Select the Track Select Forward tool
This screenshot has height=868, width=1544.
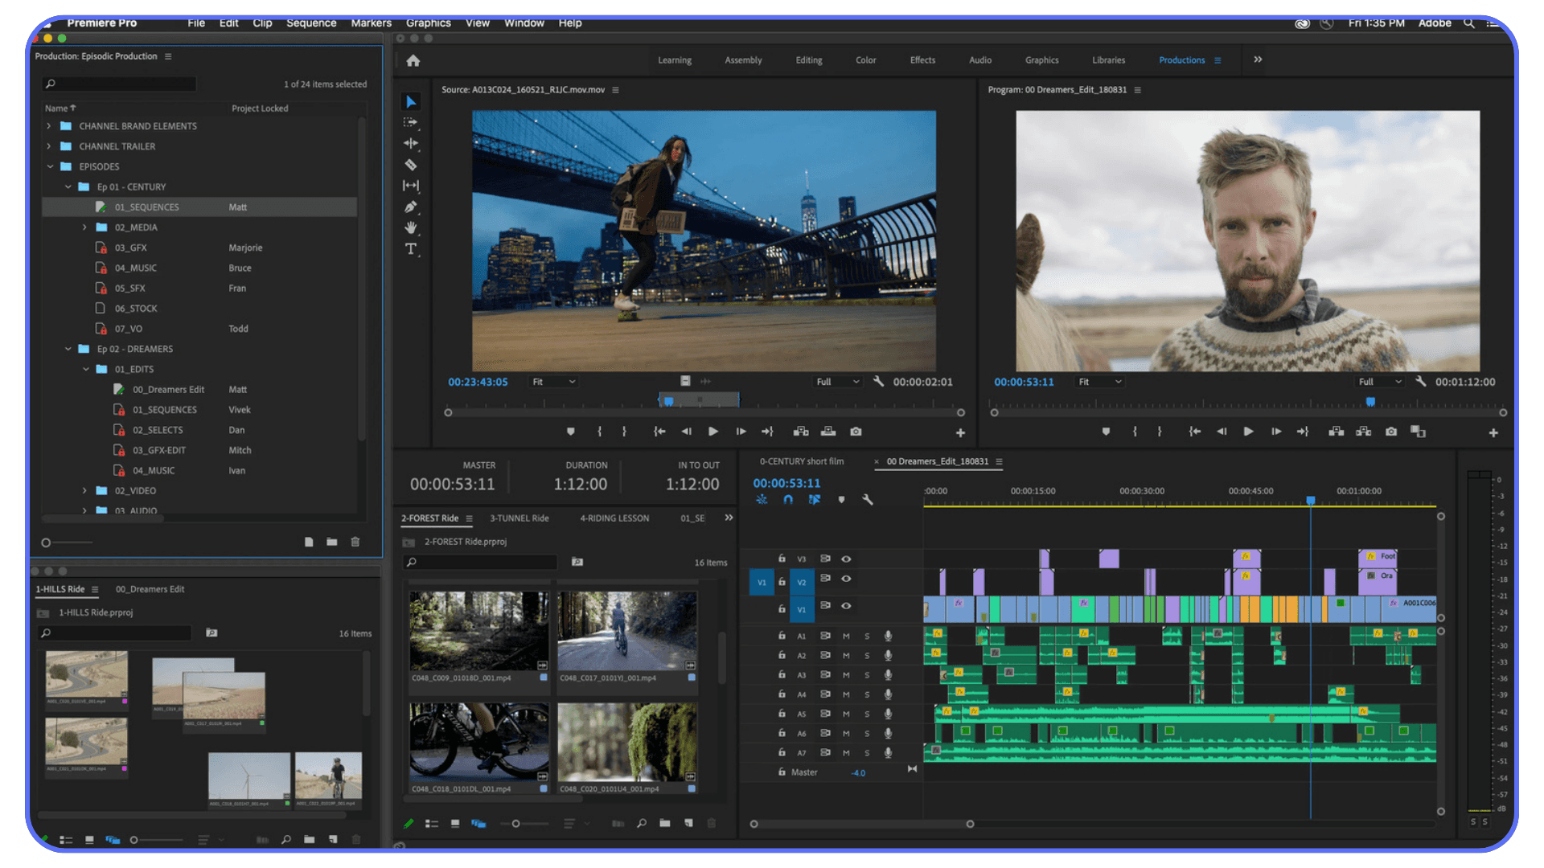[411, 122]
